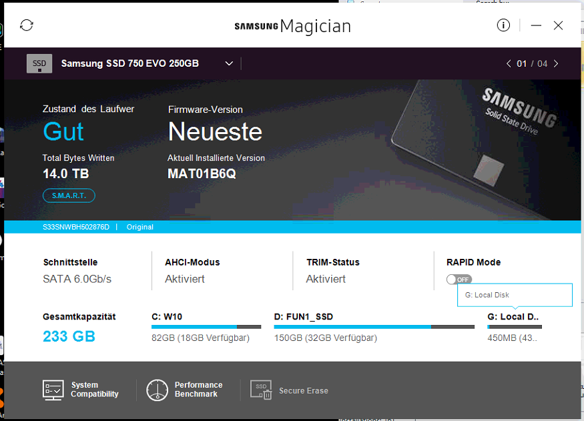Click the drive counter 01 / 04

tap(532, 63)
